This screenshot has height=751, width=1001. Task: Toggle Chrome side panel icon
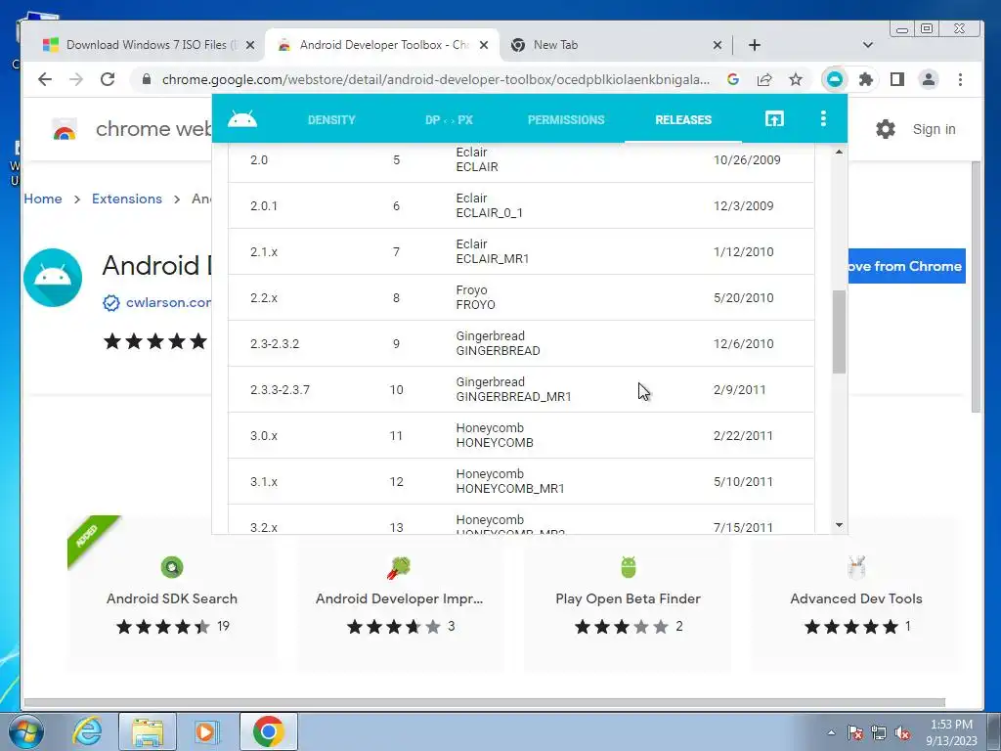tap(897, 80)
